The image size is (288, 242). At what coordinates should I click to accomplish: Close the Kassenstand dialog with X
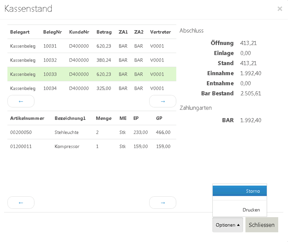(280, 9)
